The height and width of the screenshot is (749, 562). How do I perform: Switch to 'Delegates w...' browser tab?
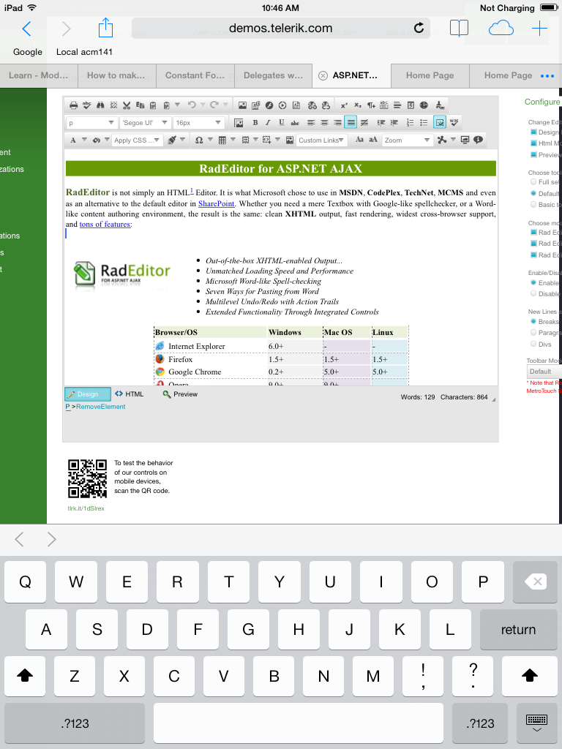tap(274, 75)
